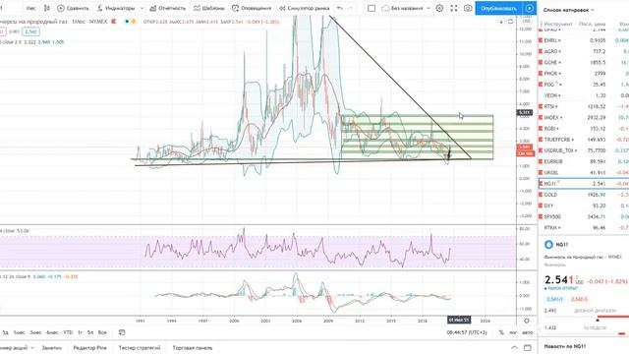Redo the last chart action

tap(350, 8)
